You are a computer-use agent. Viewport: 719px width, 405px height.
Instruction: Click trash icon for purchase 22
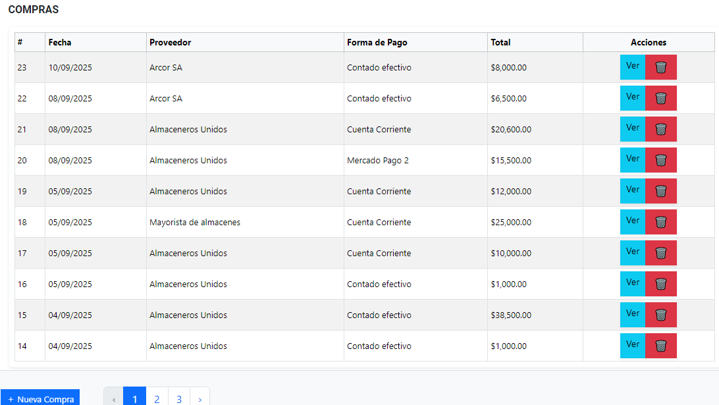661,98
